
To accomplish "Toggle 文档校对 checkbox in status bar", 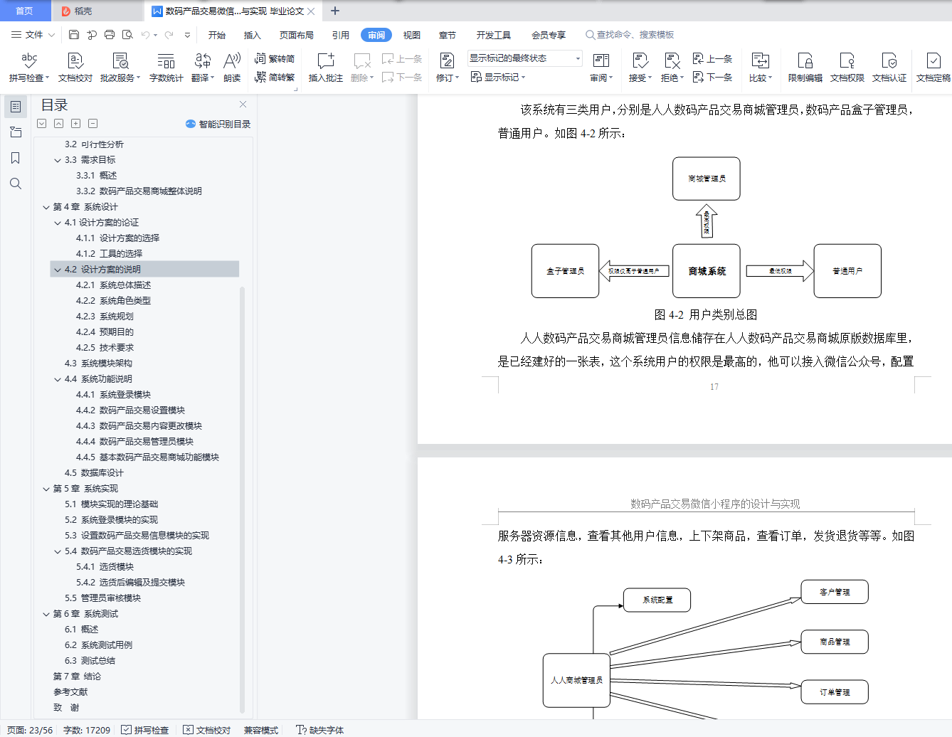I will 207,730.
